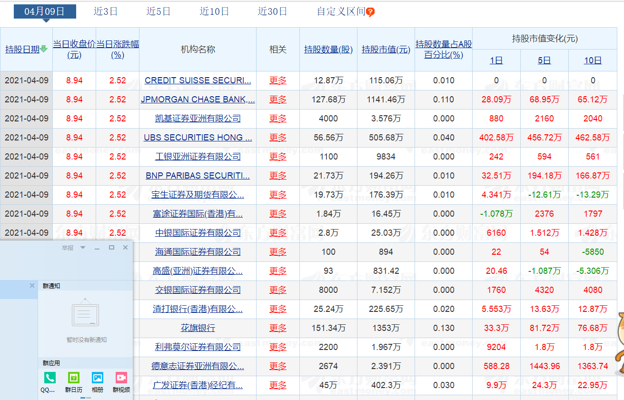Launch the 群视频 group video icon
This screenshot has height=400, width=624.
click(121, 378)
